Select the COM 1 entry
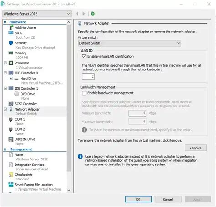216x207 pixels. point(20,119)
